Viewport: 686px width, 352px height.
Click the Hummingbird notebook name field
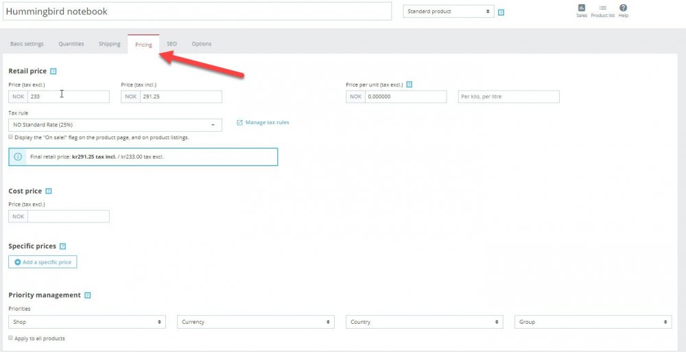click(x=198, y=12)
